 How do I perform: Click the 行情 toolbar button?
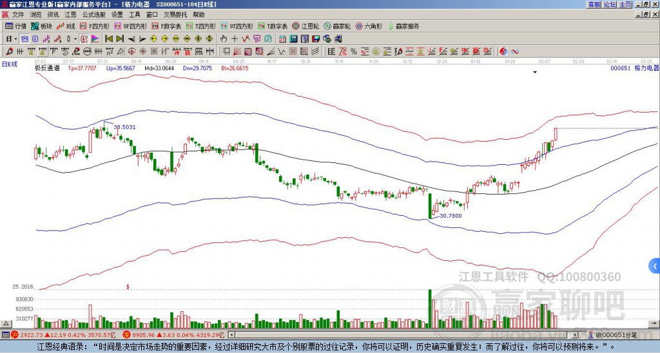pyautogui.click(x=15, y=26)
